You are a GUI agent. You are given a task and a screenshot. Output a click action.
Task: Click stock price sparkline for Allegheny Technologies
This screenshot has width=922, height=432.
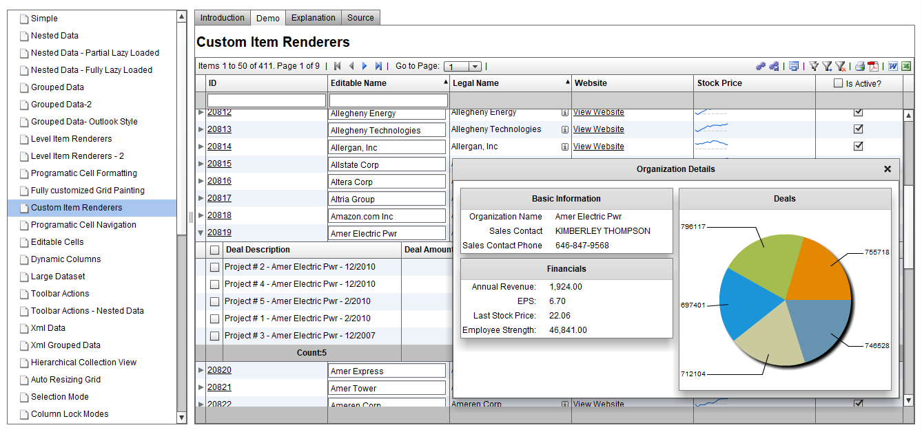click(712, 128)
